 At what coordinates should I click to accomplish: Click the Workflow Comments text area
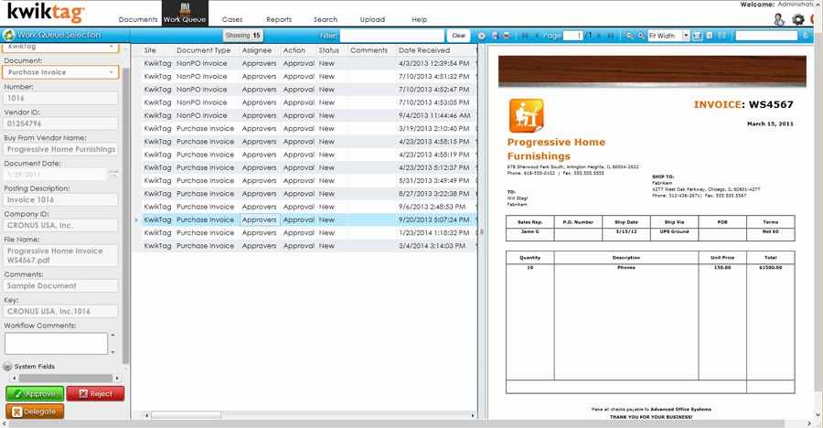(x=56, y=344)
